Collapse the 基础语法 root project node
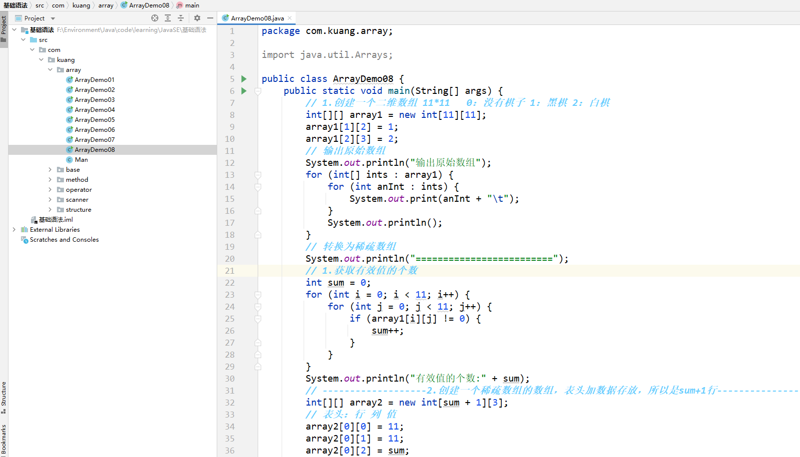 click(14, 30)
